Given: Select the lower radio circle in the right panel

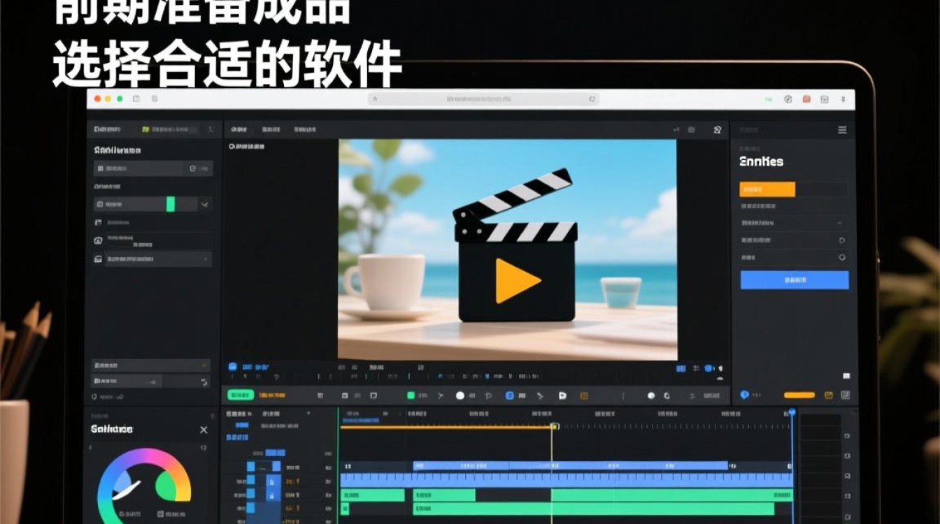Looking at the screenshot, I should [x=841, y=257].
